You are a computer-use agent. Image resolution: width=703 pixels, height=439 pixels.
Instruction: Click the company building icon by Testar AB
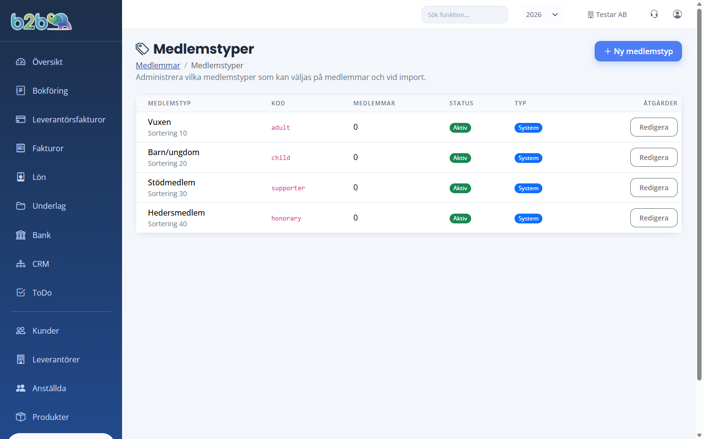(591, 15)
